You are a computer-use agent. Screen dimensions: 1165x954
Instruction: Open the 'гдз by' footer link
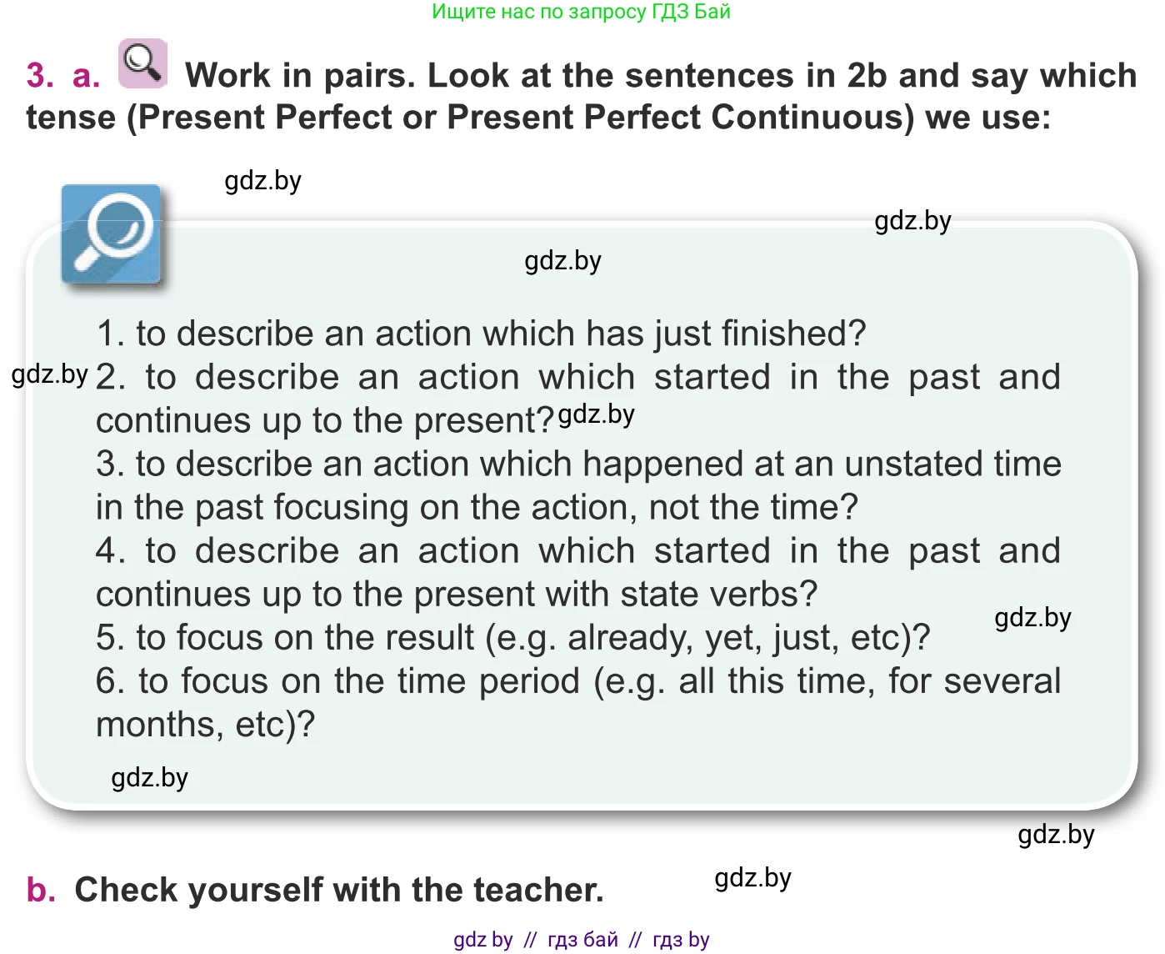point(681,940)
